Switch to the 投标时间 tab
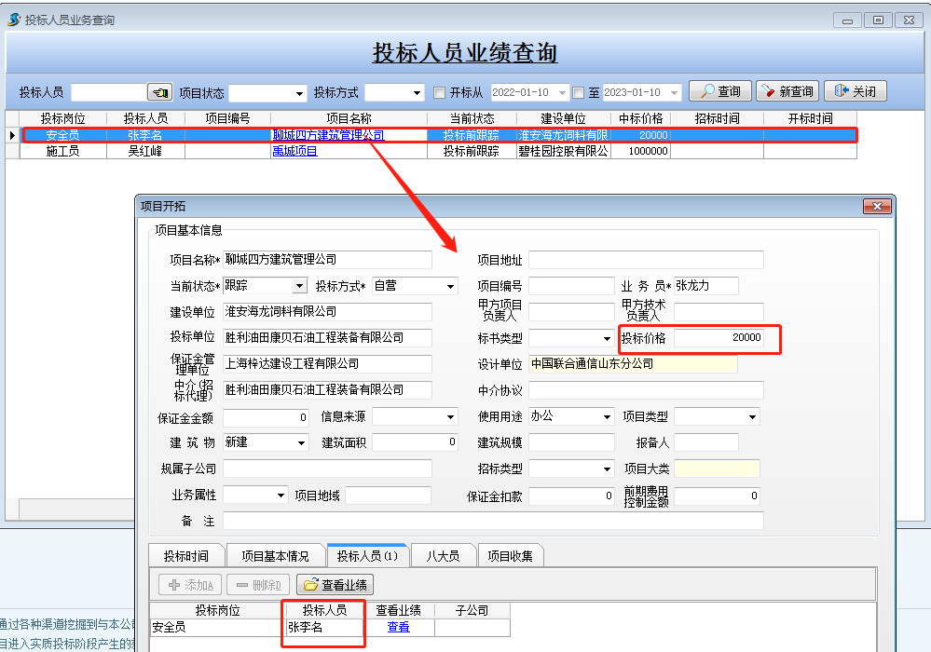 (x=185, y=556)
